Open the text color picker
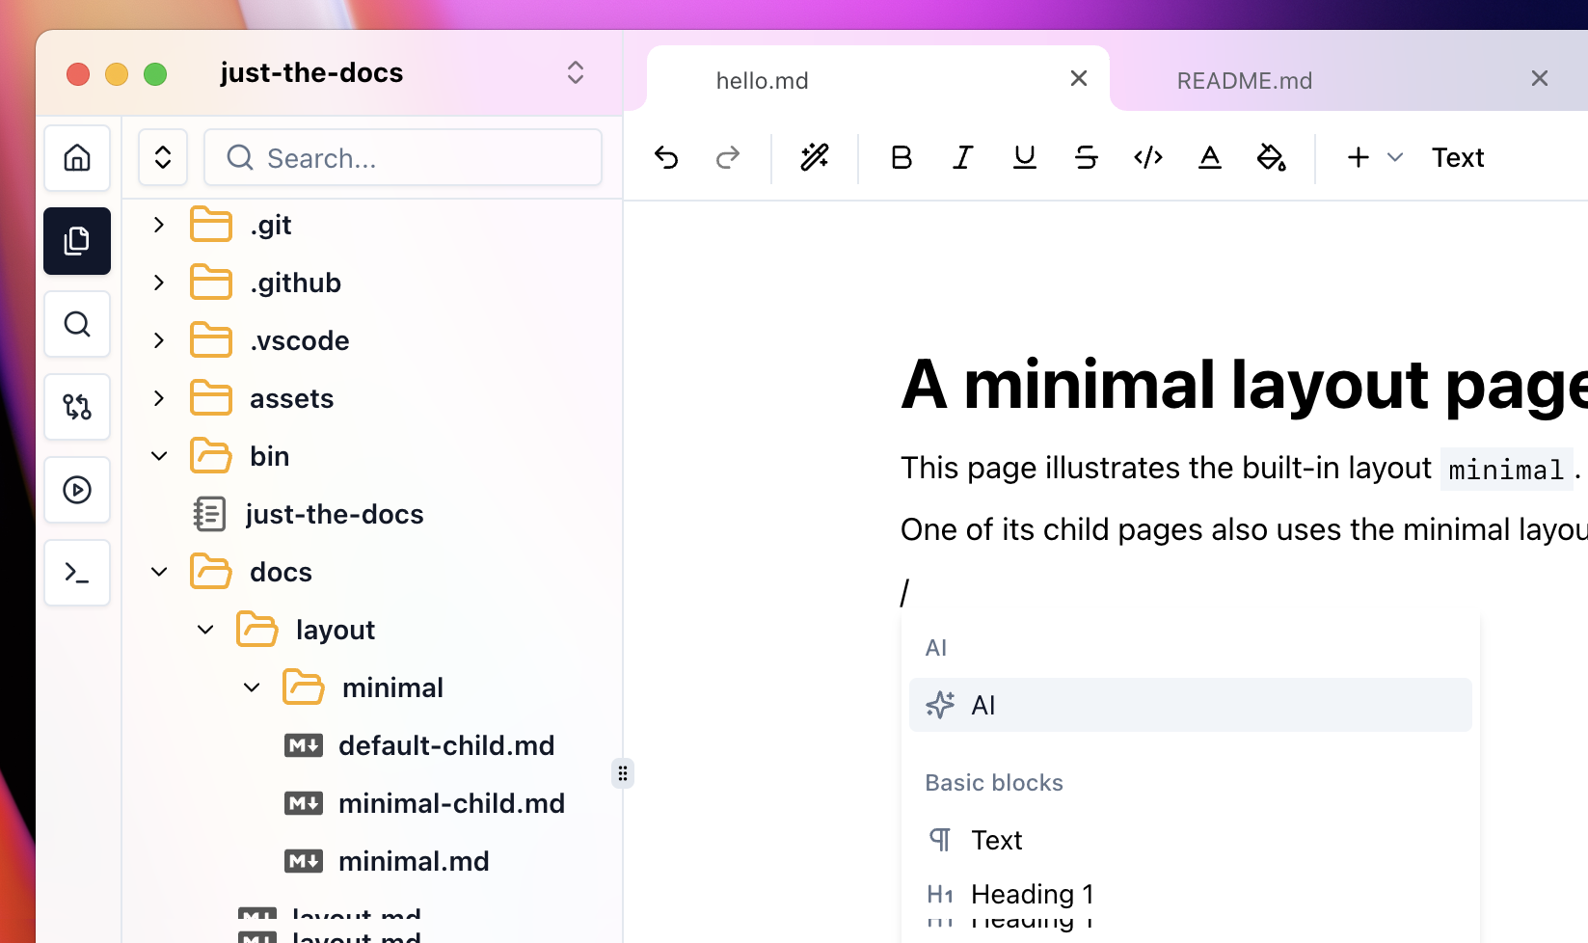This screenshot has height=943, width=1588. (x=1210, y=157)
